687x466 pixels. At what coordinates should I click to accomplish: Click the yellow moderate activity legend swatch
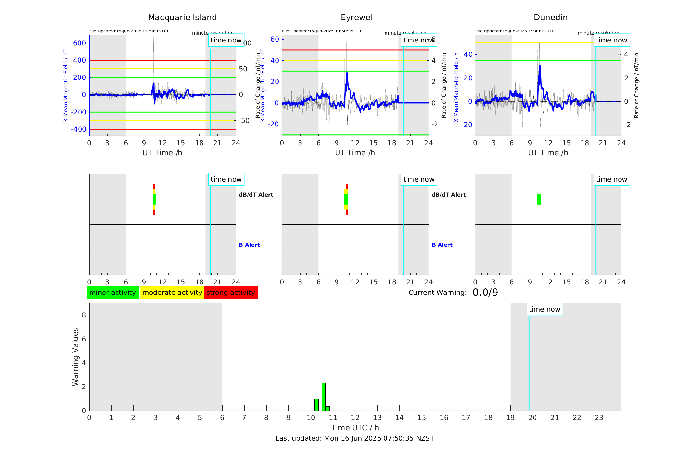point(172,293)
